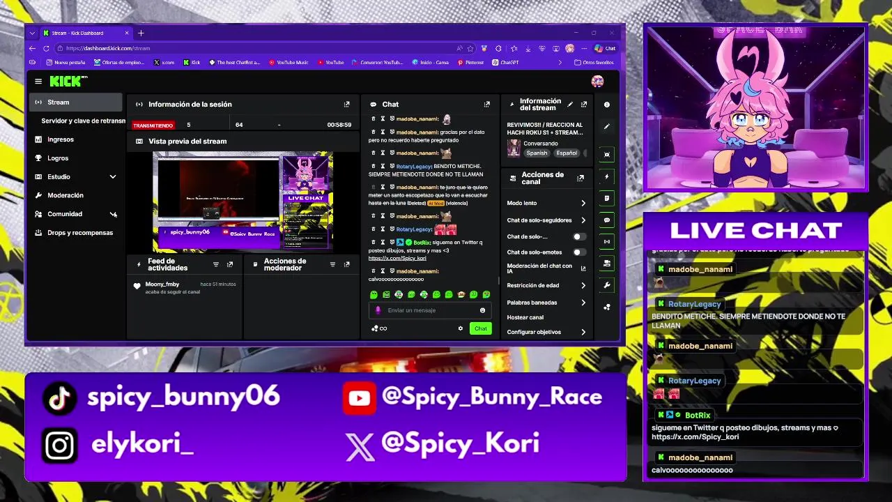This screenshot has height=502, width=892.
Task: Open the Pinterest bookmark
Action: point(470,62)
